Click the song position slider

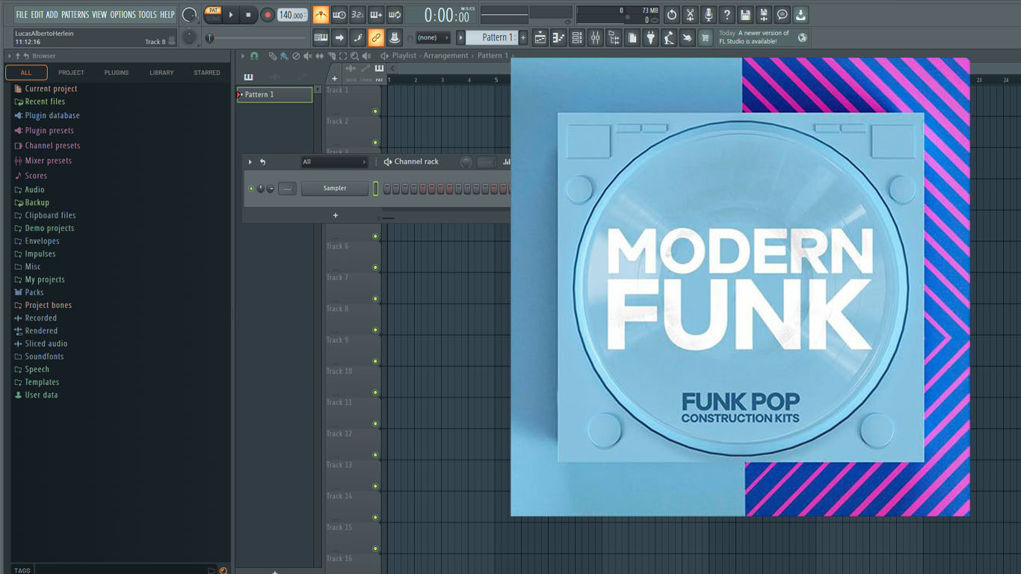(x=256, y=37)
